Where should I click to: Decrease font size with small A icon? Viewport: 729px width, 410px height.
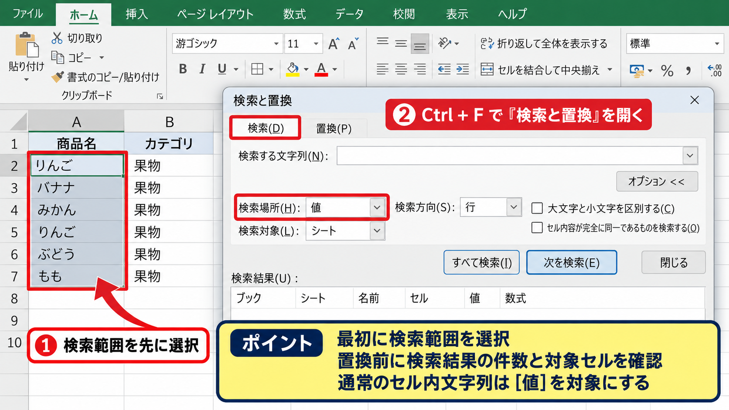353,44
